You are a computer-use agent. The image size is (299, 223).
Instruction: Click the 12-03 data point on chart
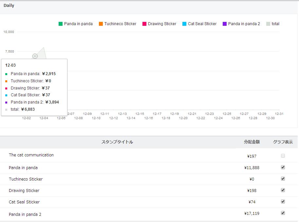coord(35,56)
